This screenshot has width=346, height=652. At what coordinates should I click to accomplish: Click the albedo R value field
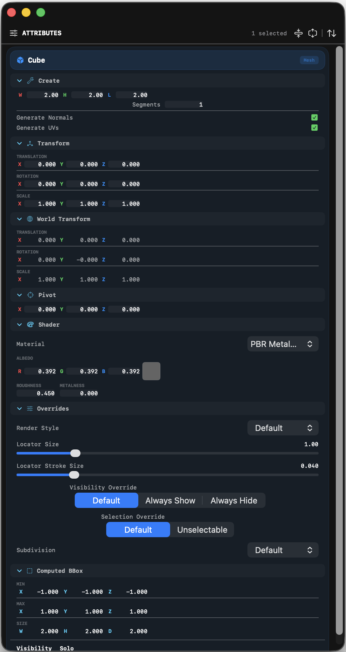pyautogui.click(x=40, y=371)
